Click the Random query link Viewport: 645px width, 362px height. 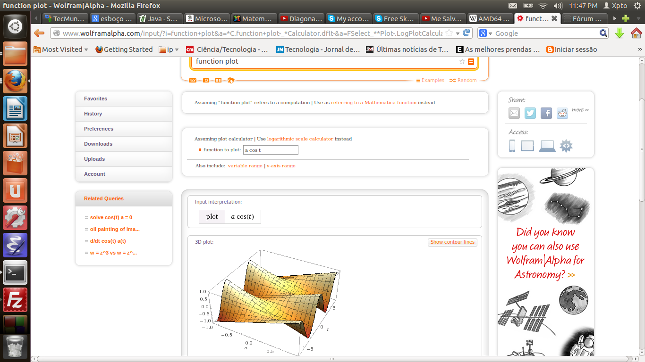pos(463,81)
